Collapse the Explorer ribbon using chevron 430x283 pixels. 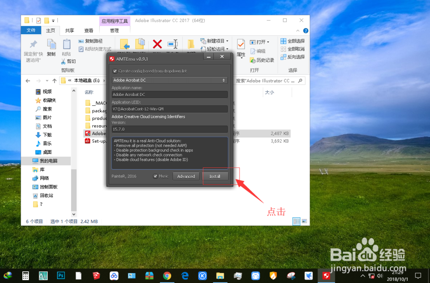click(x=298, y=31)
